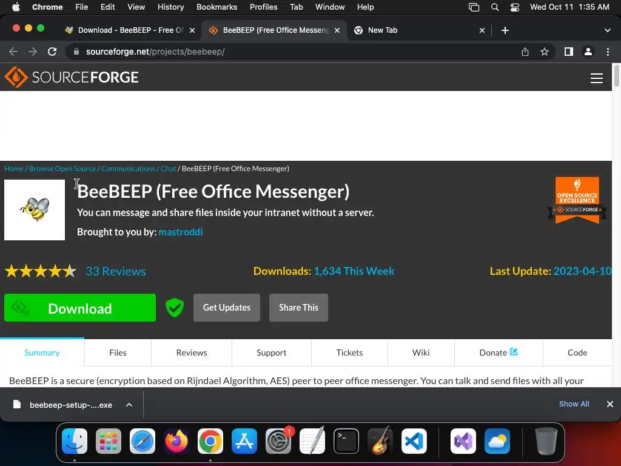The height and width of the screenshot is (466, 621).
Task: Open the Reviews tab
Action: pyautogui.click(x=192, y=353)
